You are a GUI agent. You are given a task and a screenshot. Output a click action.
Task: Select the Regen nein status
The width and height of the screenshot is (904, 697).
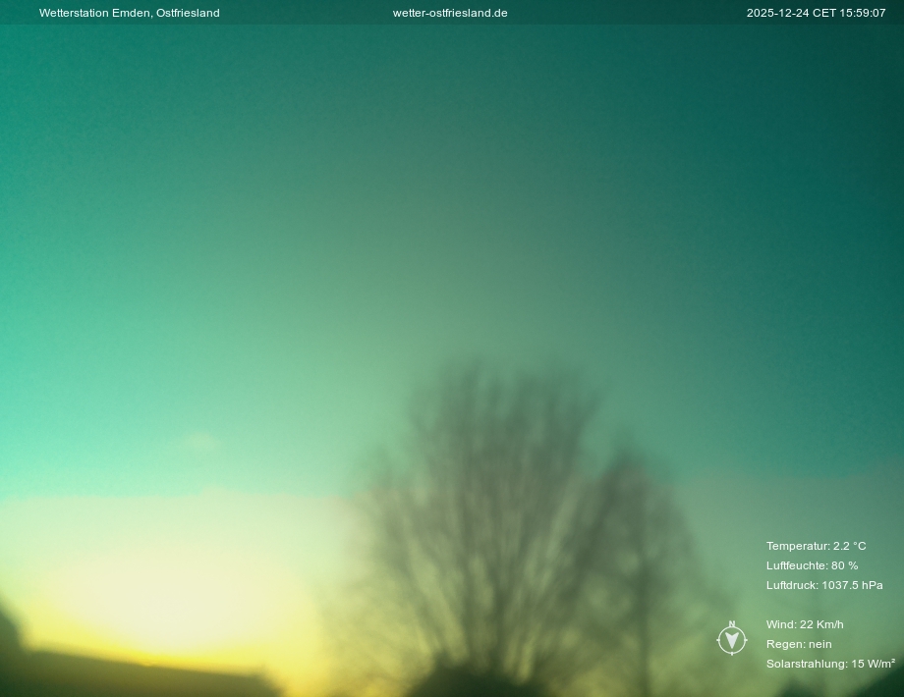point(799,644)
